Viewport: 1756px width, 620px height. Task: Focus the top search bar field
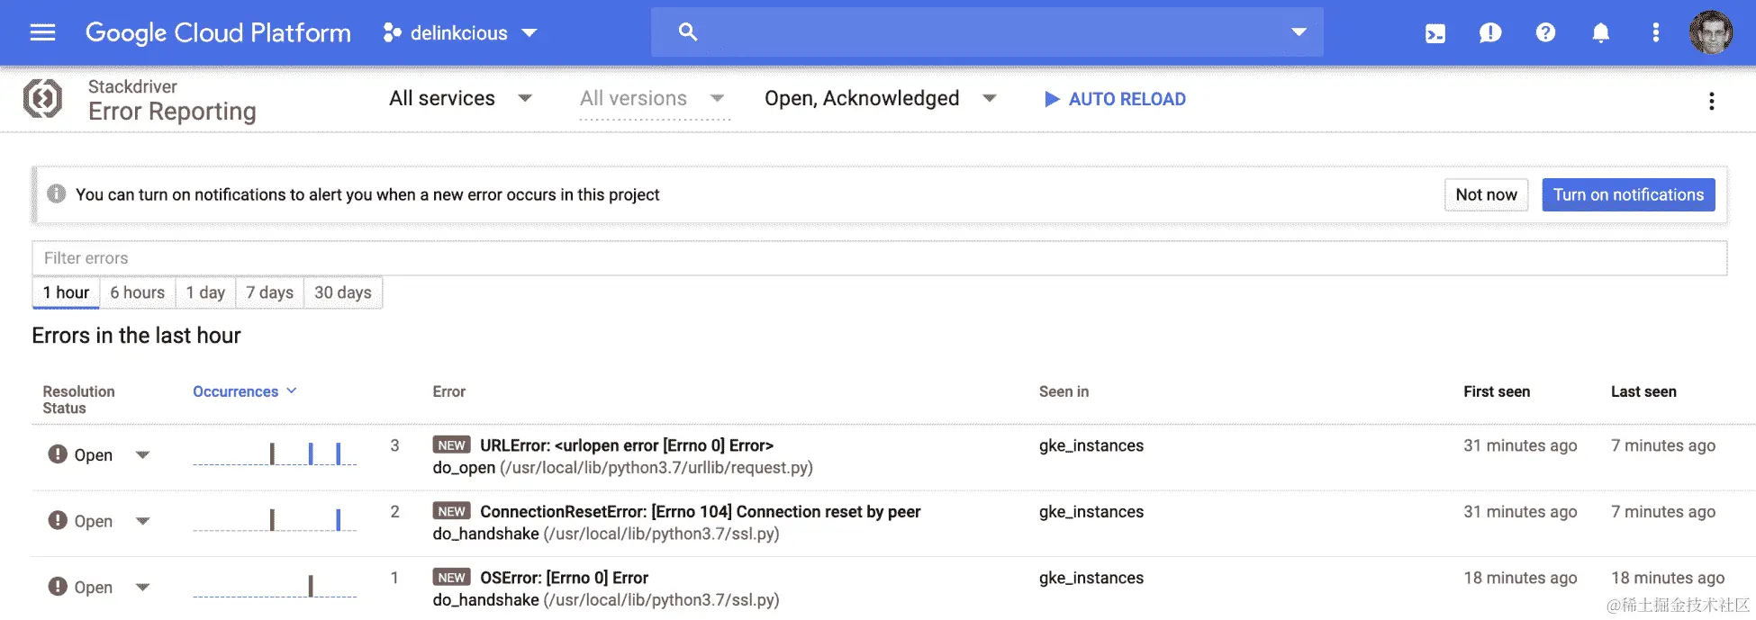[987, 32]
